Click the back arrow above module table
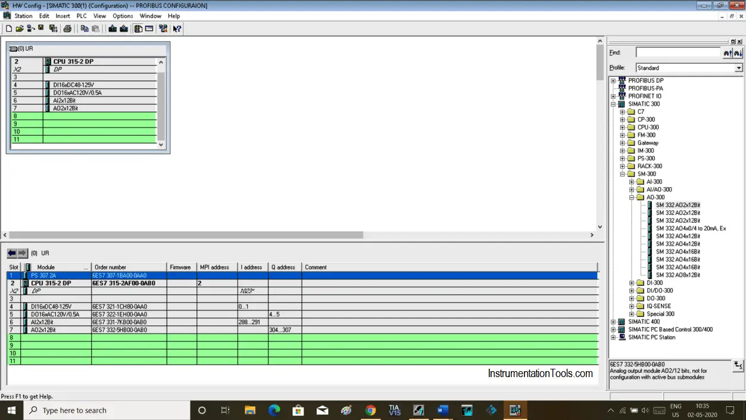This screenshot has width=746, height=420. coord(12,253)
